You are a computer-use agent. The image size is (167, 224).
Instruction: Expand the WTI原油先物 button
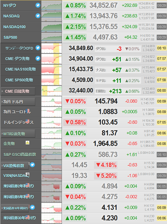point(18,134)
